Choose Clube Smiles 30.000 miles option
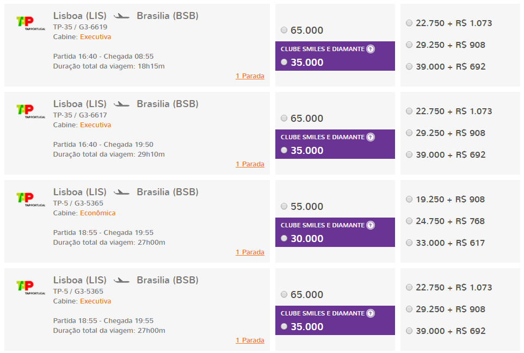Viewport: 524px width, 353px height. coord(284,238)
